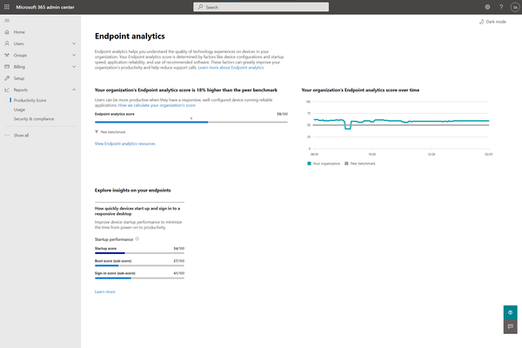Click Peer benchmark gray legend swatch
This screenshot has width=522, height=348.
click(346, 164)
